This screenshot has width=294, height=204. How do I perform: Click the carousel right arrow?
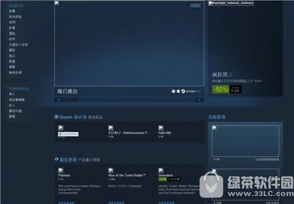(x=199, y=100)
